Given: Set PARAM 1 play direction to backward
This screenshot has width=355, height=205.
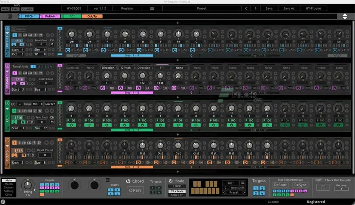Looking at the screenshot, I should pos(20,73).
